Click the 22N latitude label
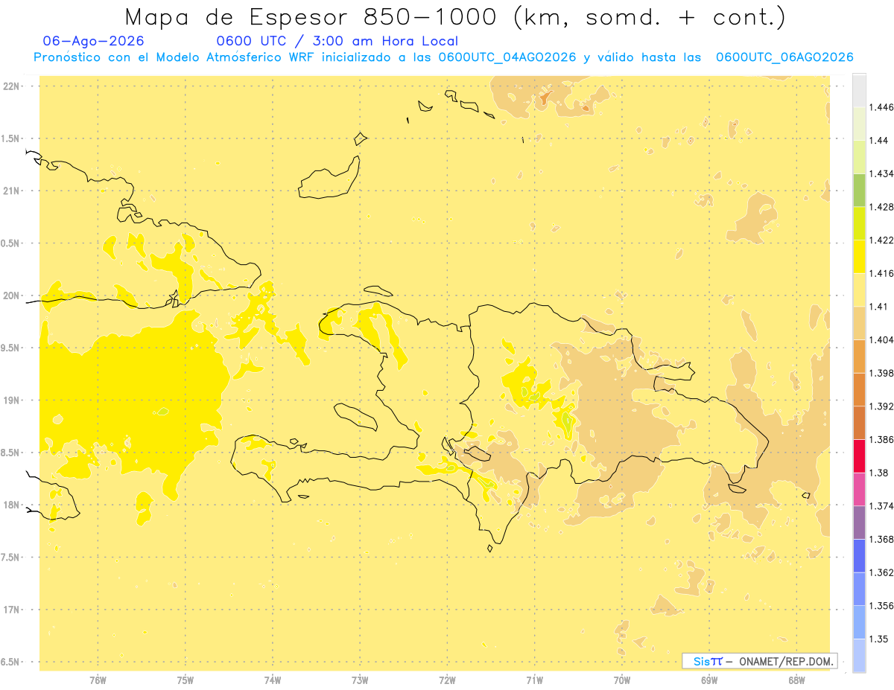The image size is (894, 690). [x=11, y=86]
